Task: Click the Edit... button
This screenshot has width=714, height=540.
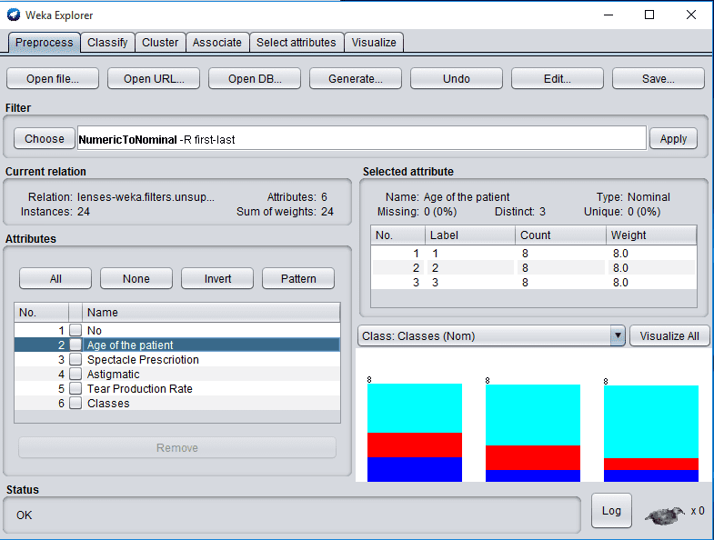Action: click(558, 79)
